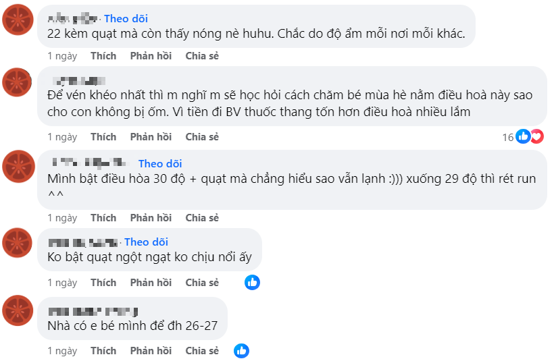This screenshot has height=361, width=554.
Task: Open the '1 ngày' timestamp of the first comment
Action: [x=62, y=56]
